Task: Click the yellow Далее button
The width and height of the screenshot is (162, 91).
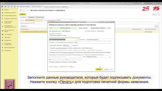Action: tap(99, 69)
